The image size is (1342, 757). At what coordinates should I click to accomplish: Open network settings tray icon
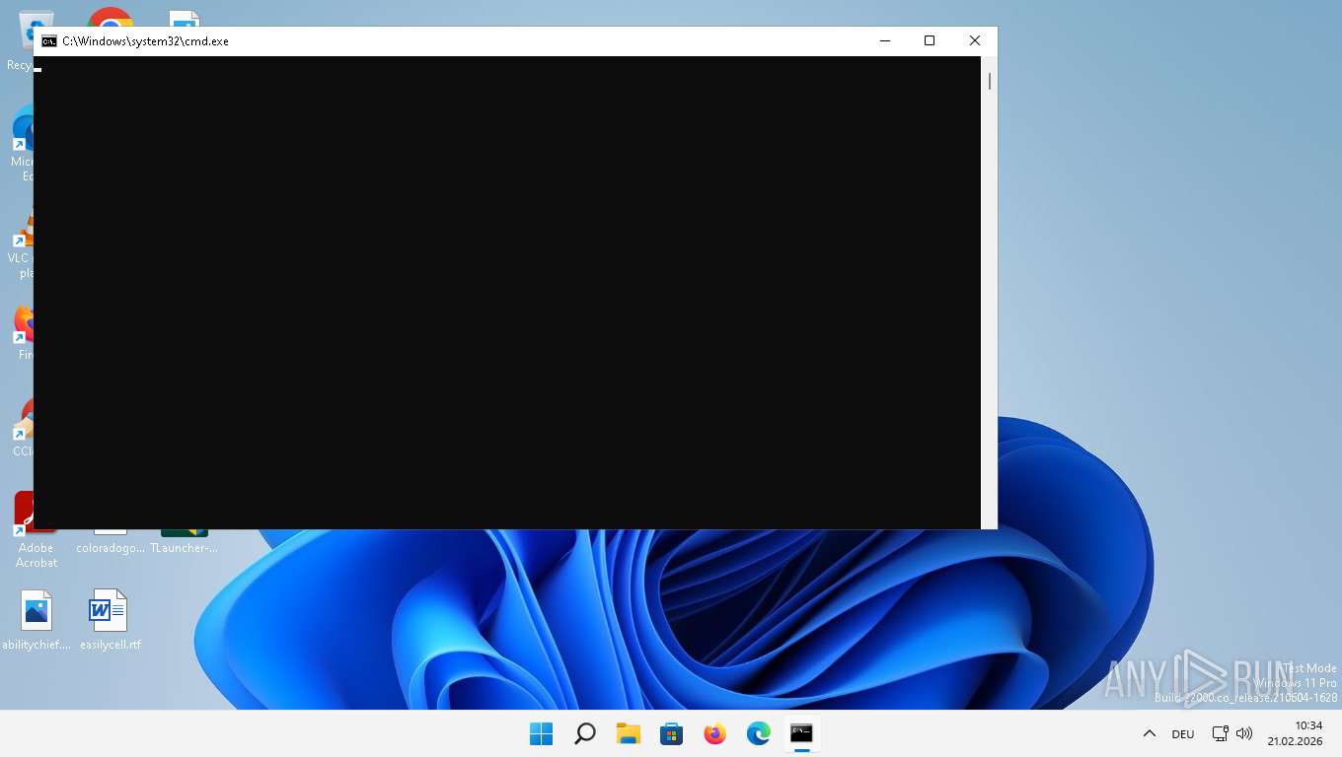click(x=1221, y=733)
